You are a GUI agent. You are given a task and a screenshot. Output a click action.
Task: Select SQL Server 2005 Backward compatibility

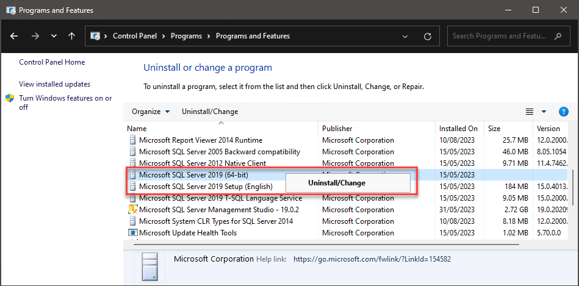coord(220,152)
